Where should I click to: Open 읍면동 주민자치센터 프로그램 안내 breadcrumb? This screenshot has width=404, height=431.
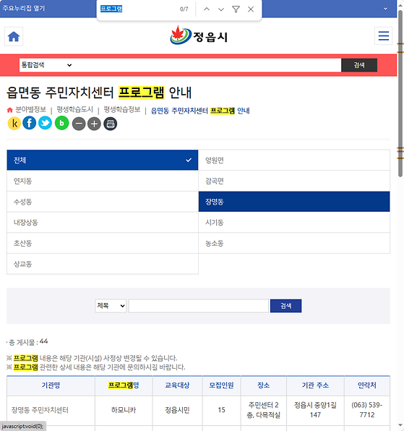[200, 111]
